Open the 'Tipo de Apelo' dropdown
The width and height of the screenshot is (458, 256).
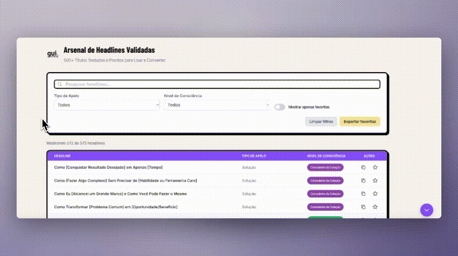pyautogui.click(x=106, y=105)
